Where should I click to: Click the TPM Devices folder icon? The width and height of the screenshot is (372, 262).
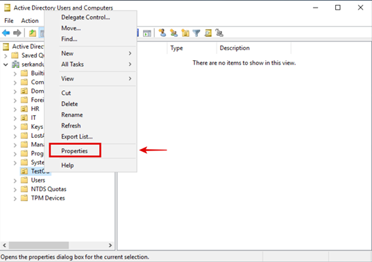pyautogui.click(x=24, y=198)
